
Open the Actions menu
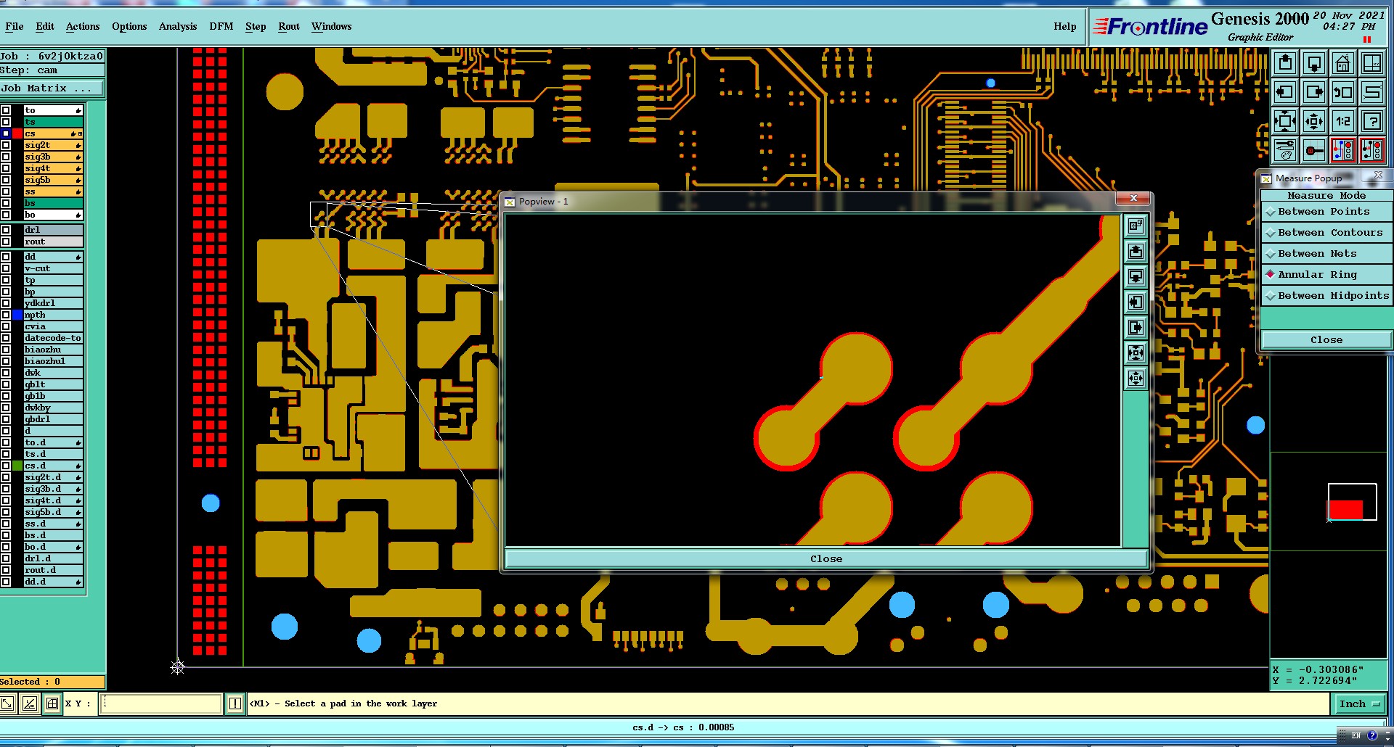coord(83,26)
